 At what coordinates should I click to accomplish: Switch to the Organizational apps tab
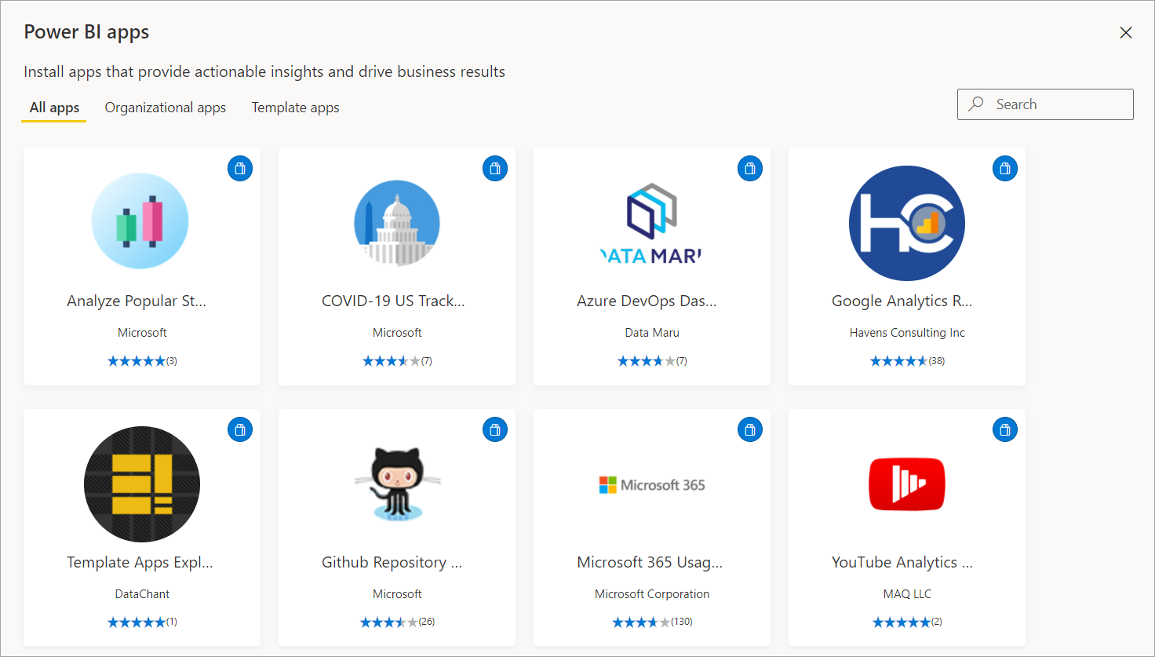point(165,108)
